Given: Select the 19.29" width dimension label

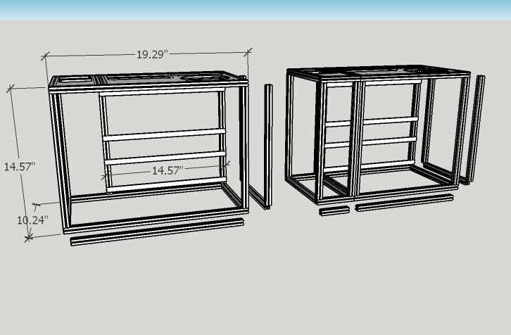Looking at the screenshot, I should (152, 54).
